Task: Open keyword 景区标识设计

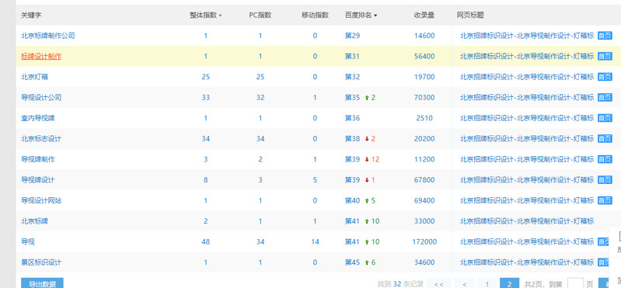Action: (41, 262)
